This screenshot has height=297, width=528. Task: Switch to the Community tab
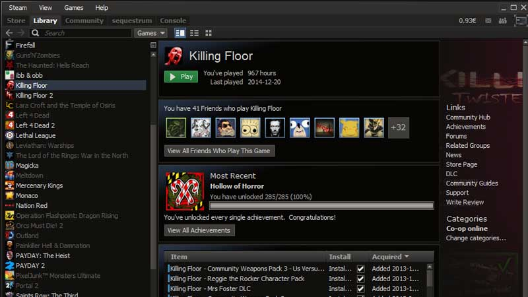[x=84, y=20]
